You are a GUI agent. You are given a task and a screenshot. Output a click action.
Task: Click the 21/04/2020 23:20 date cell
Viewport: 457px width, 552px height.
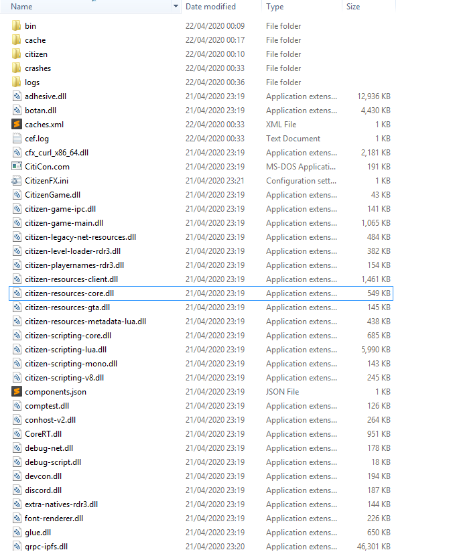[215, 547]
